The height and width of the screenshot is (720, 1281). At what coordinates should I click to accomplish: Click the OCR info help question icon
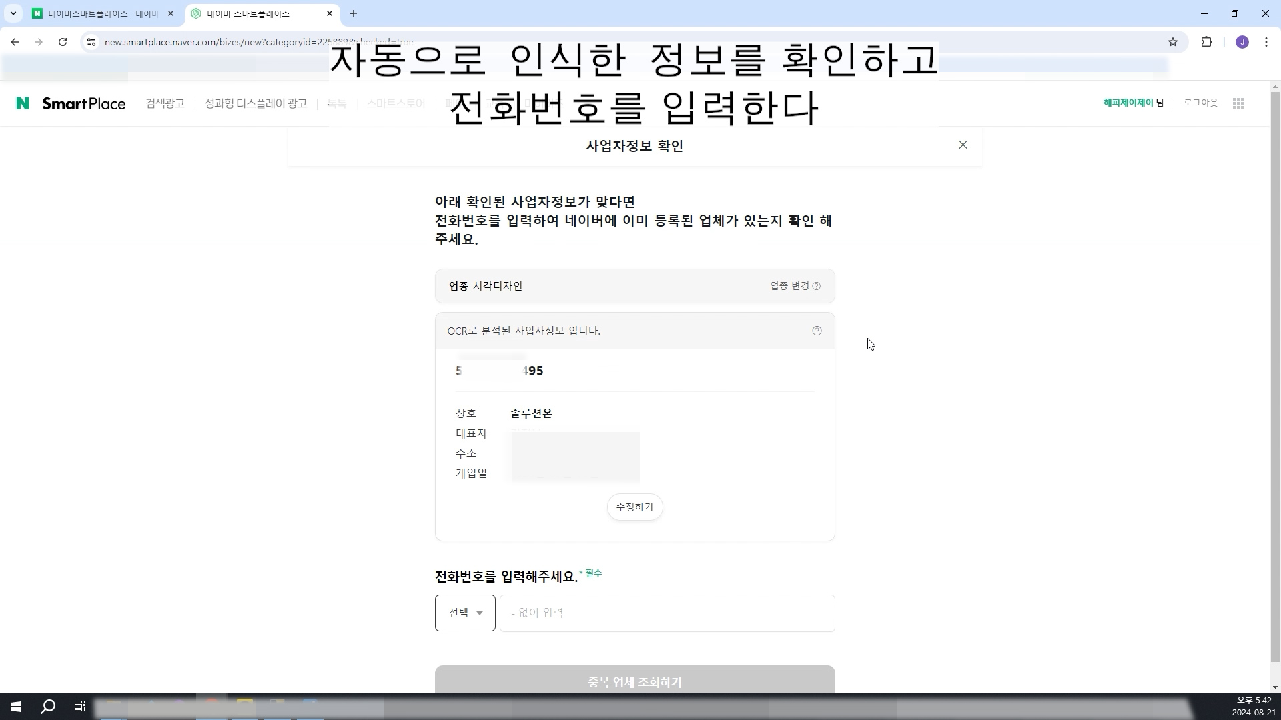[x=817, y=331]
